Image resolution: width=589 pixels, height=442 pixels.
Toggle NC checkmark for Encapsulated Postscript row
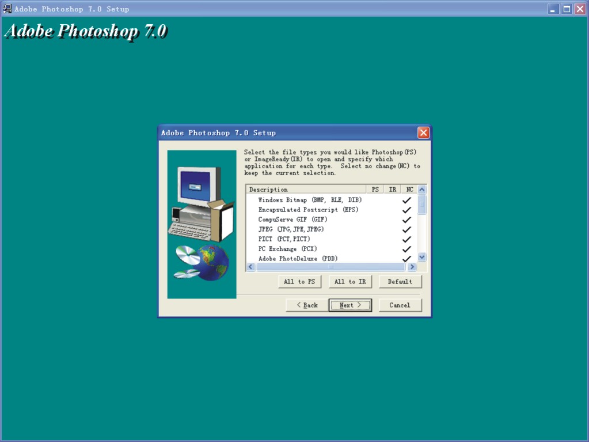pos(406,210)
